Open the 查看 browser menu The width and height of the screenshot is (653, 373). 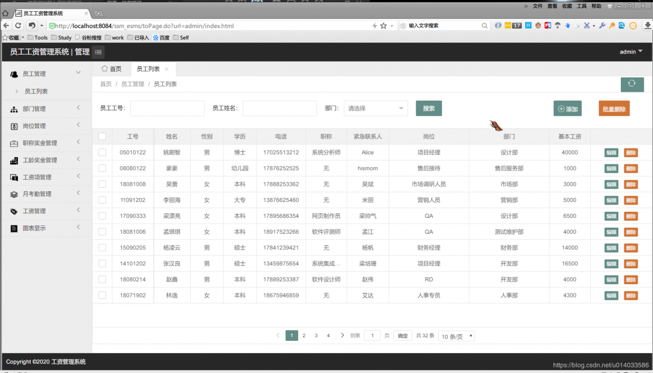coord(552,6)
